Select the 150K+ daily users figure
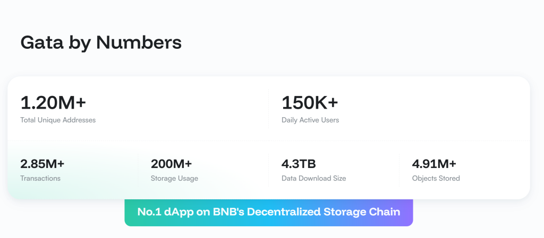Viewport: 544px width, 238px height. (310, 103)
